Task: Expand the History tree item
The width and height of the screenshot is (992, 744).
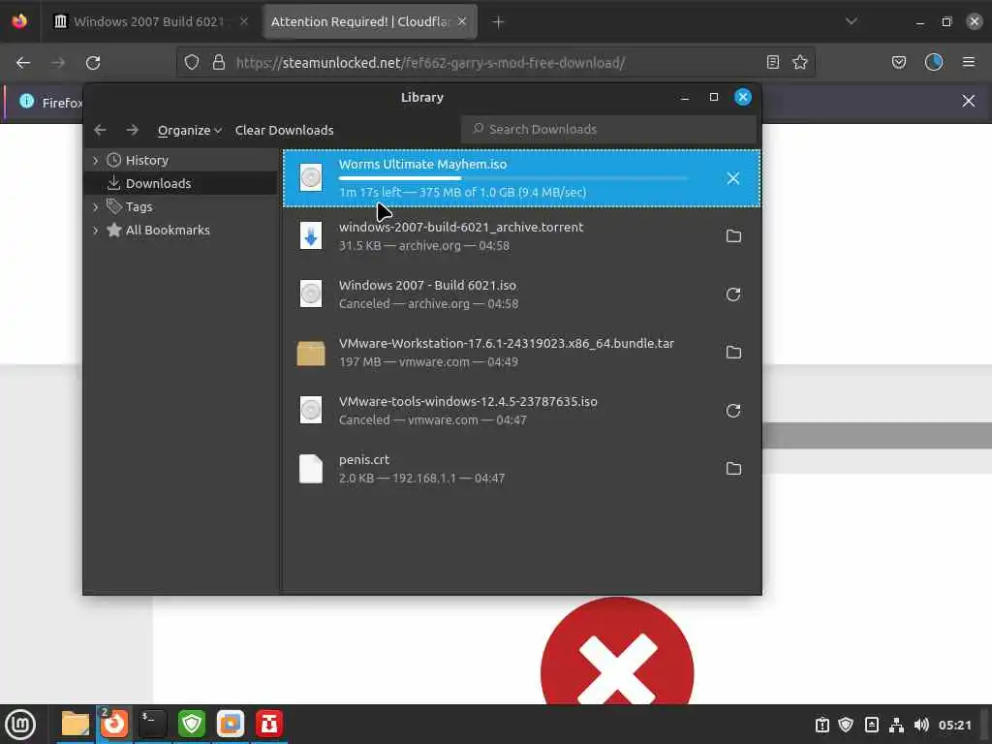Action: coord(96,161)
